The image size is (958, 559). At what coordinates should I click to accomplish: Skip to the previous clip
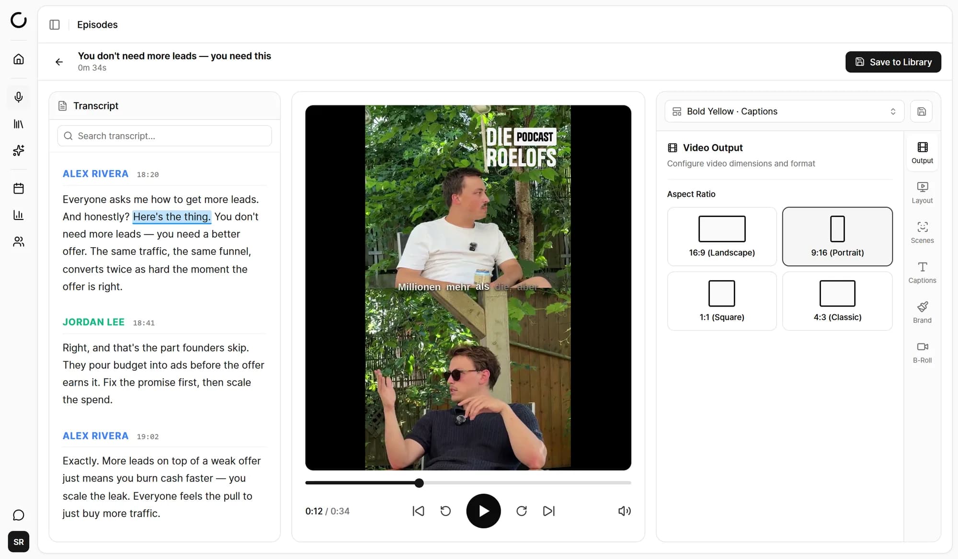tap(418, 511)
